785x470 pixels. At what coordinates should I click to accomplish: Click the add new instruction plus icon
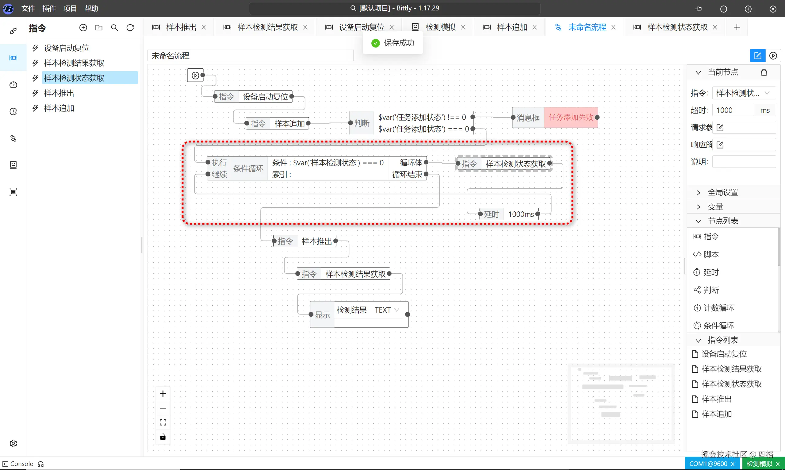(x=83, y=28)
